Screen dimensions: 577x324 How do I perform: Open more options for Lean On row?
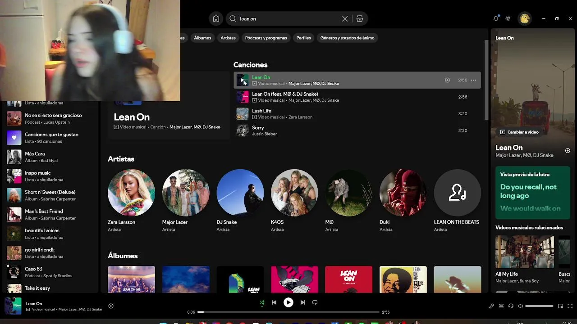tap(473, 80)
